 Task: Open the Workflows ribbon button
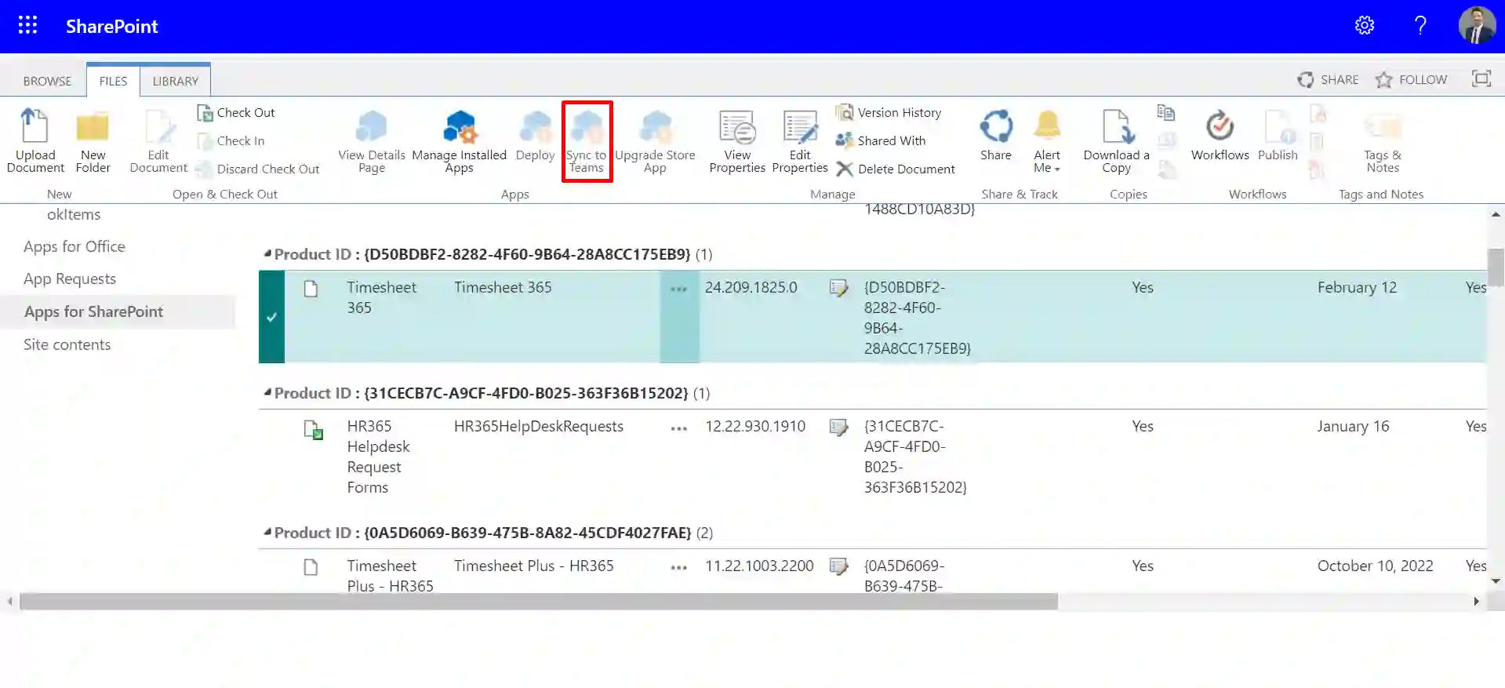[x=1220, y=136]
